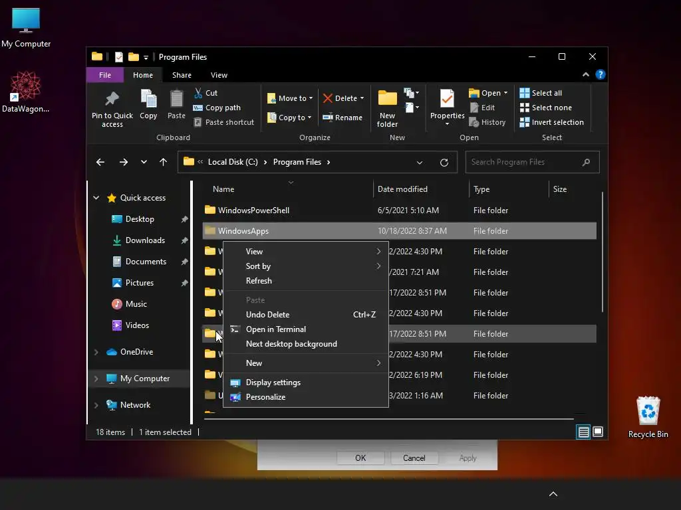Collapse the Quick access tree node
The height and width of the screenshot is (510, 681).
(x=96, y=198)
